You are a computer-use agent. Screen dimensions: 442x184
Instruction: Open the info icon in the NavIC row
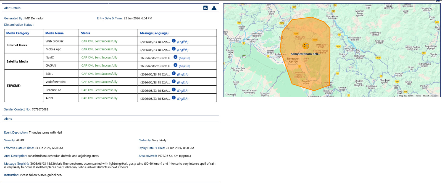point(175,57)
